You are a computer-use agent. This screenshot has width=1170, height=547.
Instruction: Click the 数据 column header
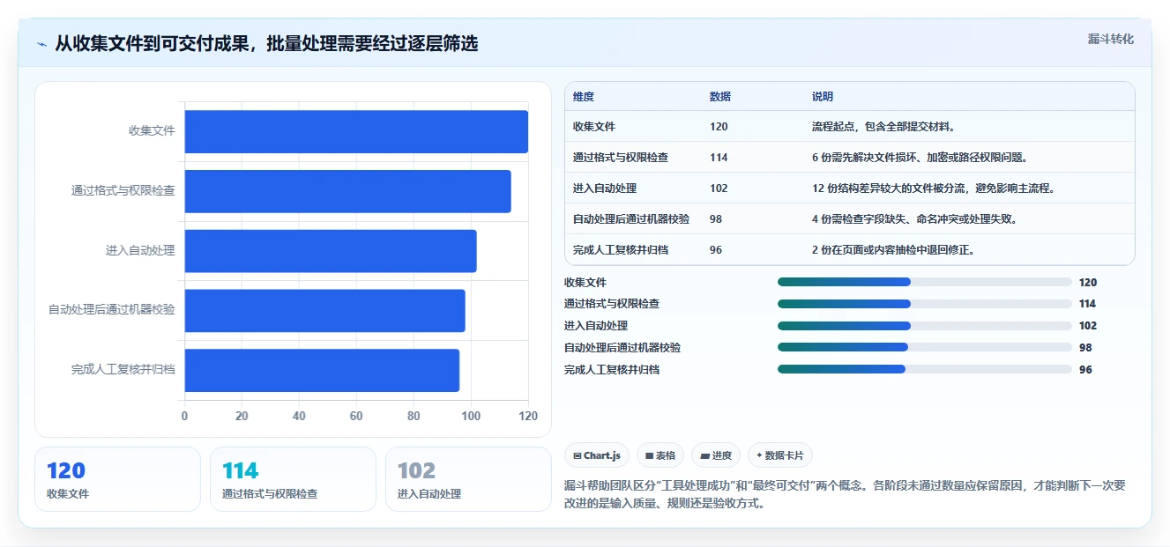point(720,97)
